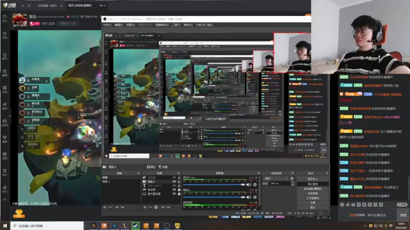Pop out the 混音器 mixer dock
Viewport: 410px width, 230px height.
tap(259, 173)
